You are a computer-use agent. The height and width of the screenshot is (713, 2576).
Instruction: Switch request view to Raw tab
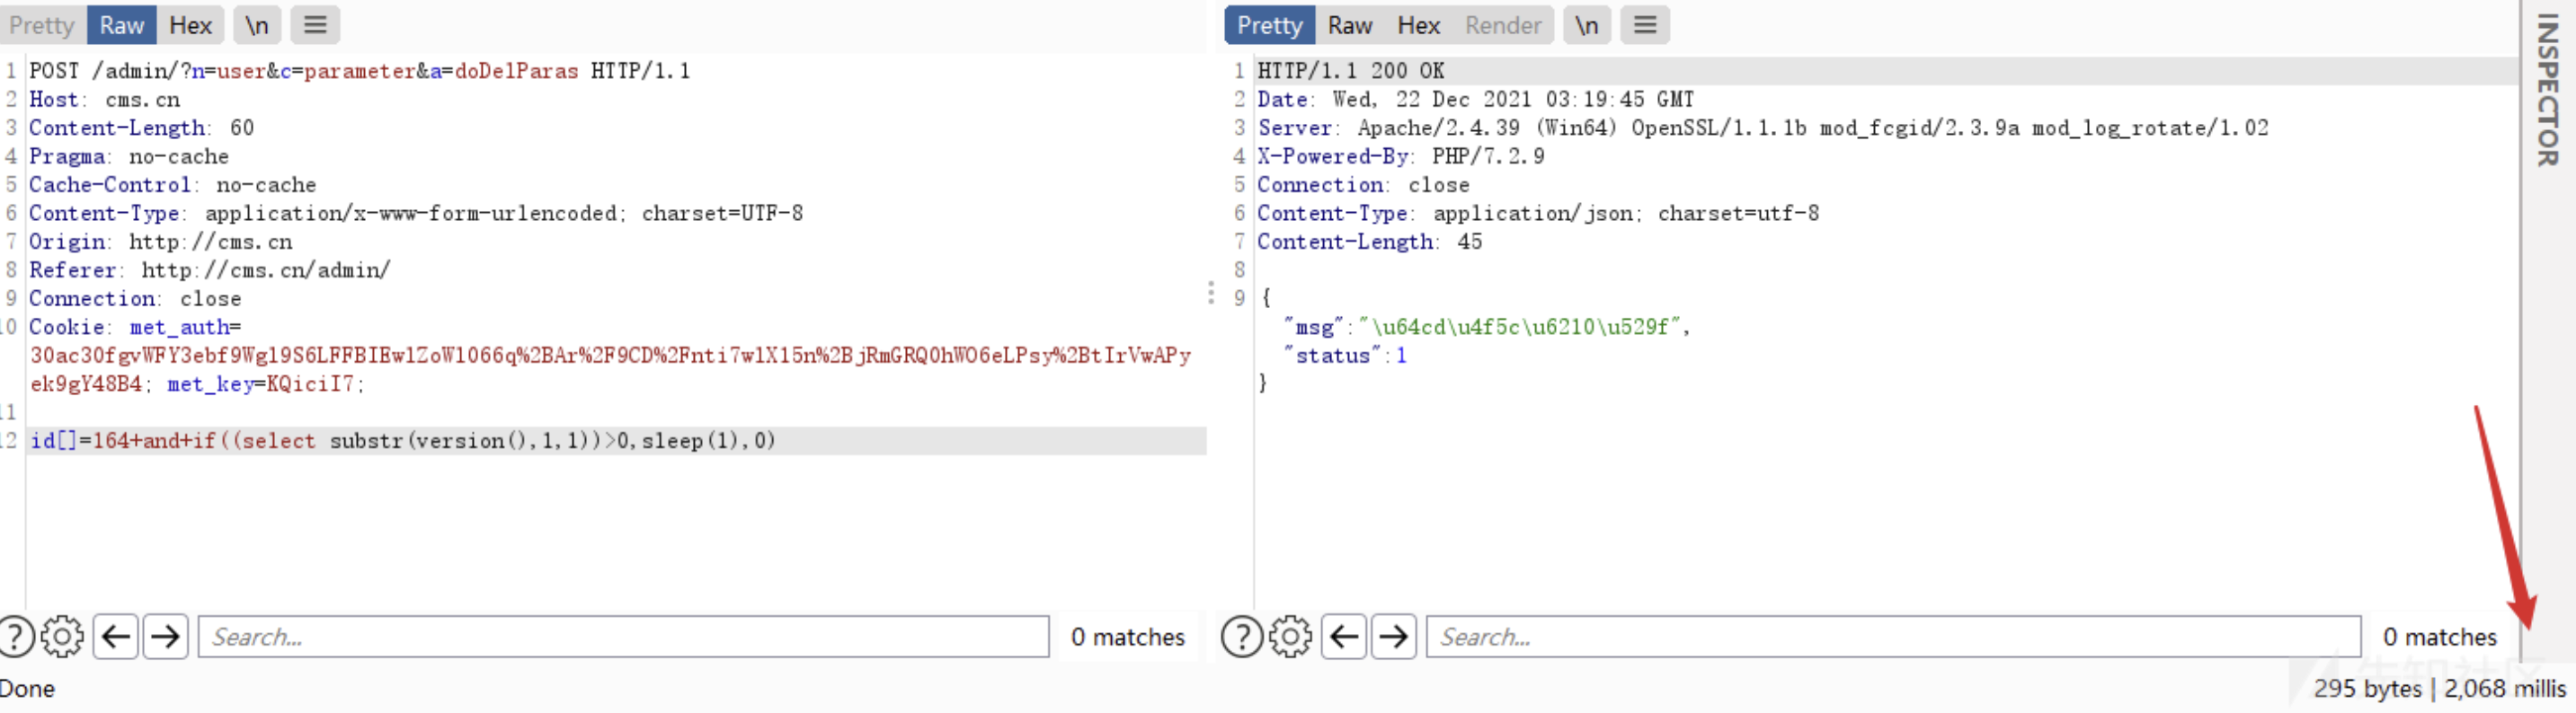tap(122, 25)
